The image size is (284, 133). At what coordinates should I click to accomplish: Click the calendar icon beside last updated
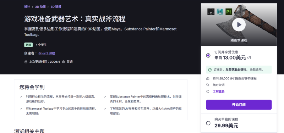[26, 62]
